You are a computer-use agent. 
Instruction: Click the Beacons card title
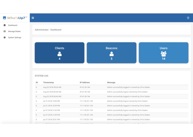pyautogui.click(x=112, y=48)
